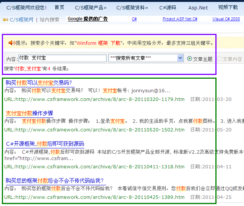The width and height of the screenshot is (244, 206).
Task: Go to the 首页 menu item
Action: [59, 8]
